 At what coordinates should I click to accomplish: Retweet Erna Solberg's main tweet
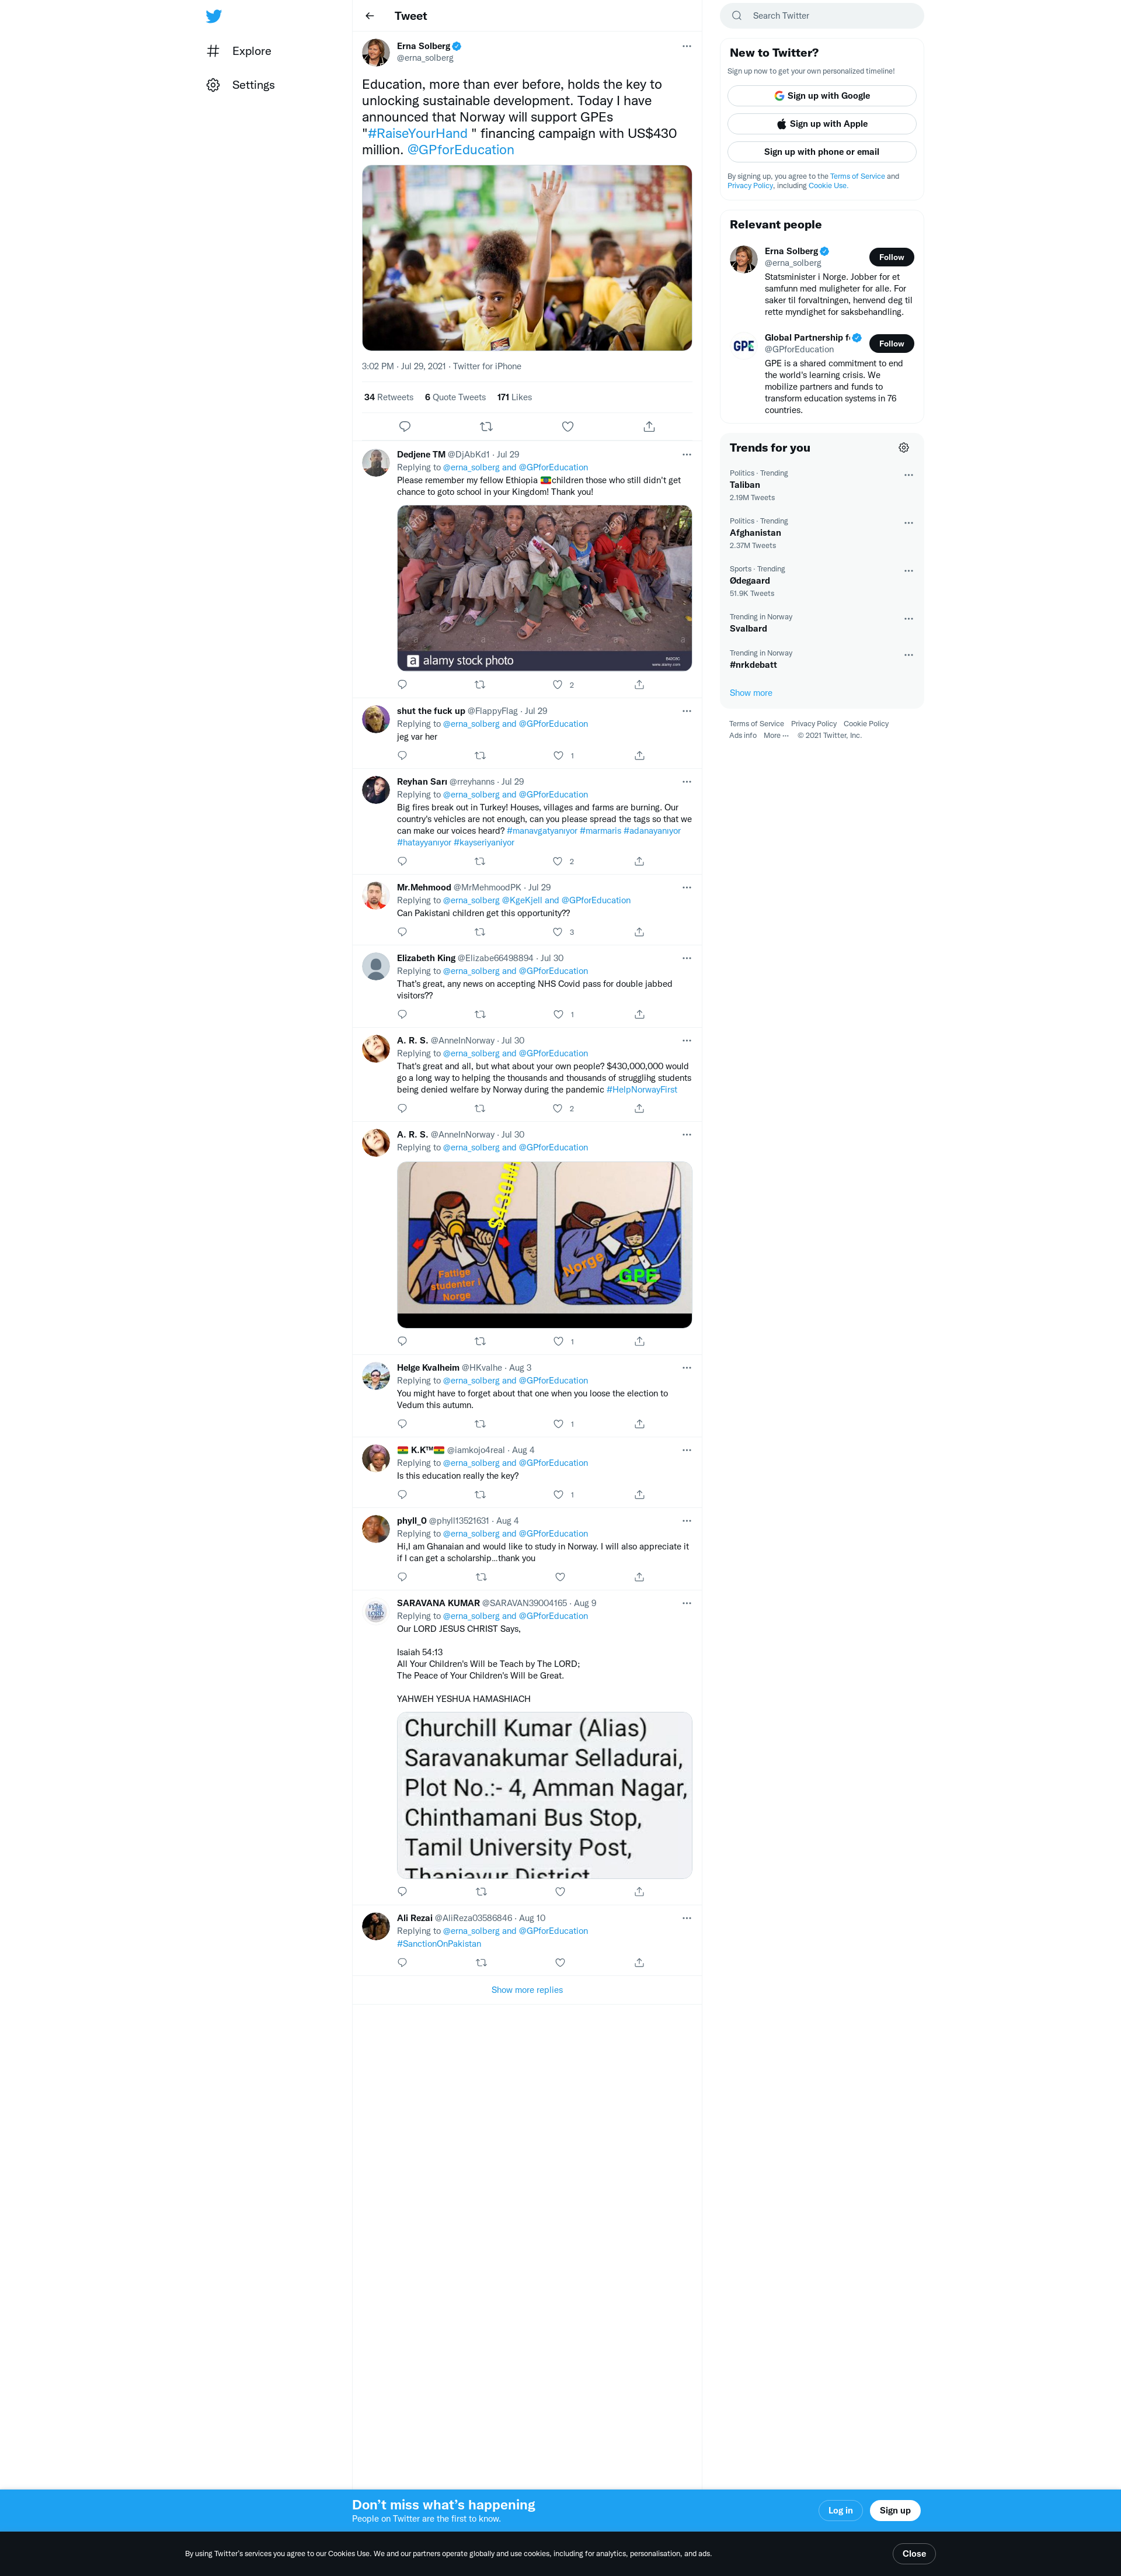[486, 427]
